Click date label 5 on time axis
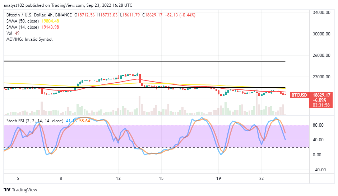The image size is (338, 196). [x=18, y=178]
